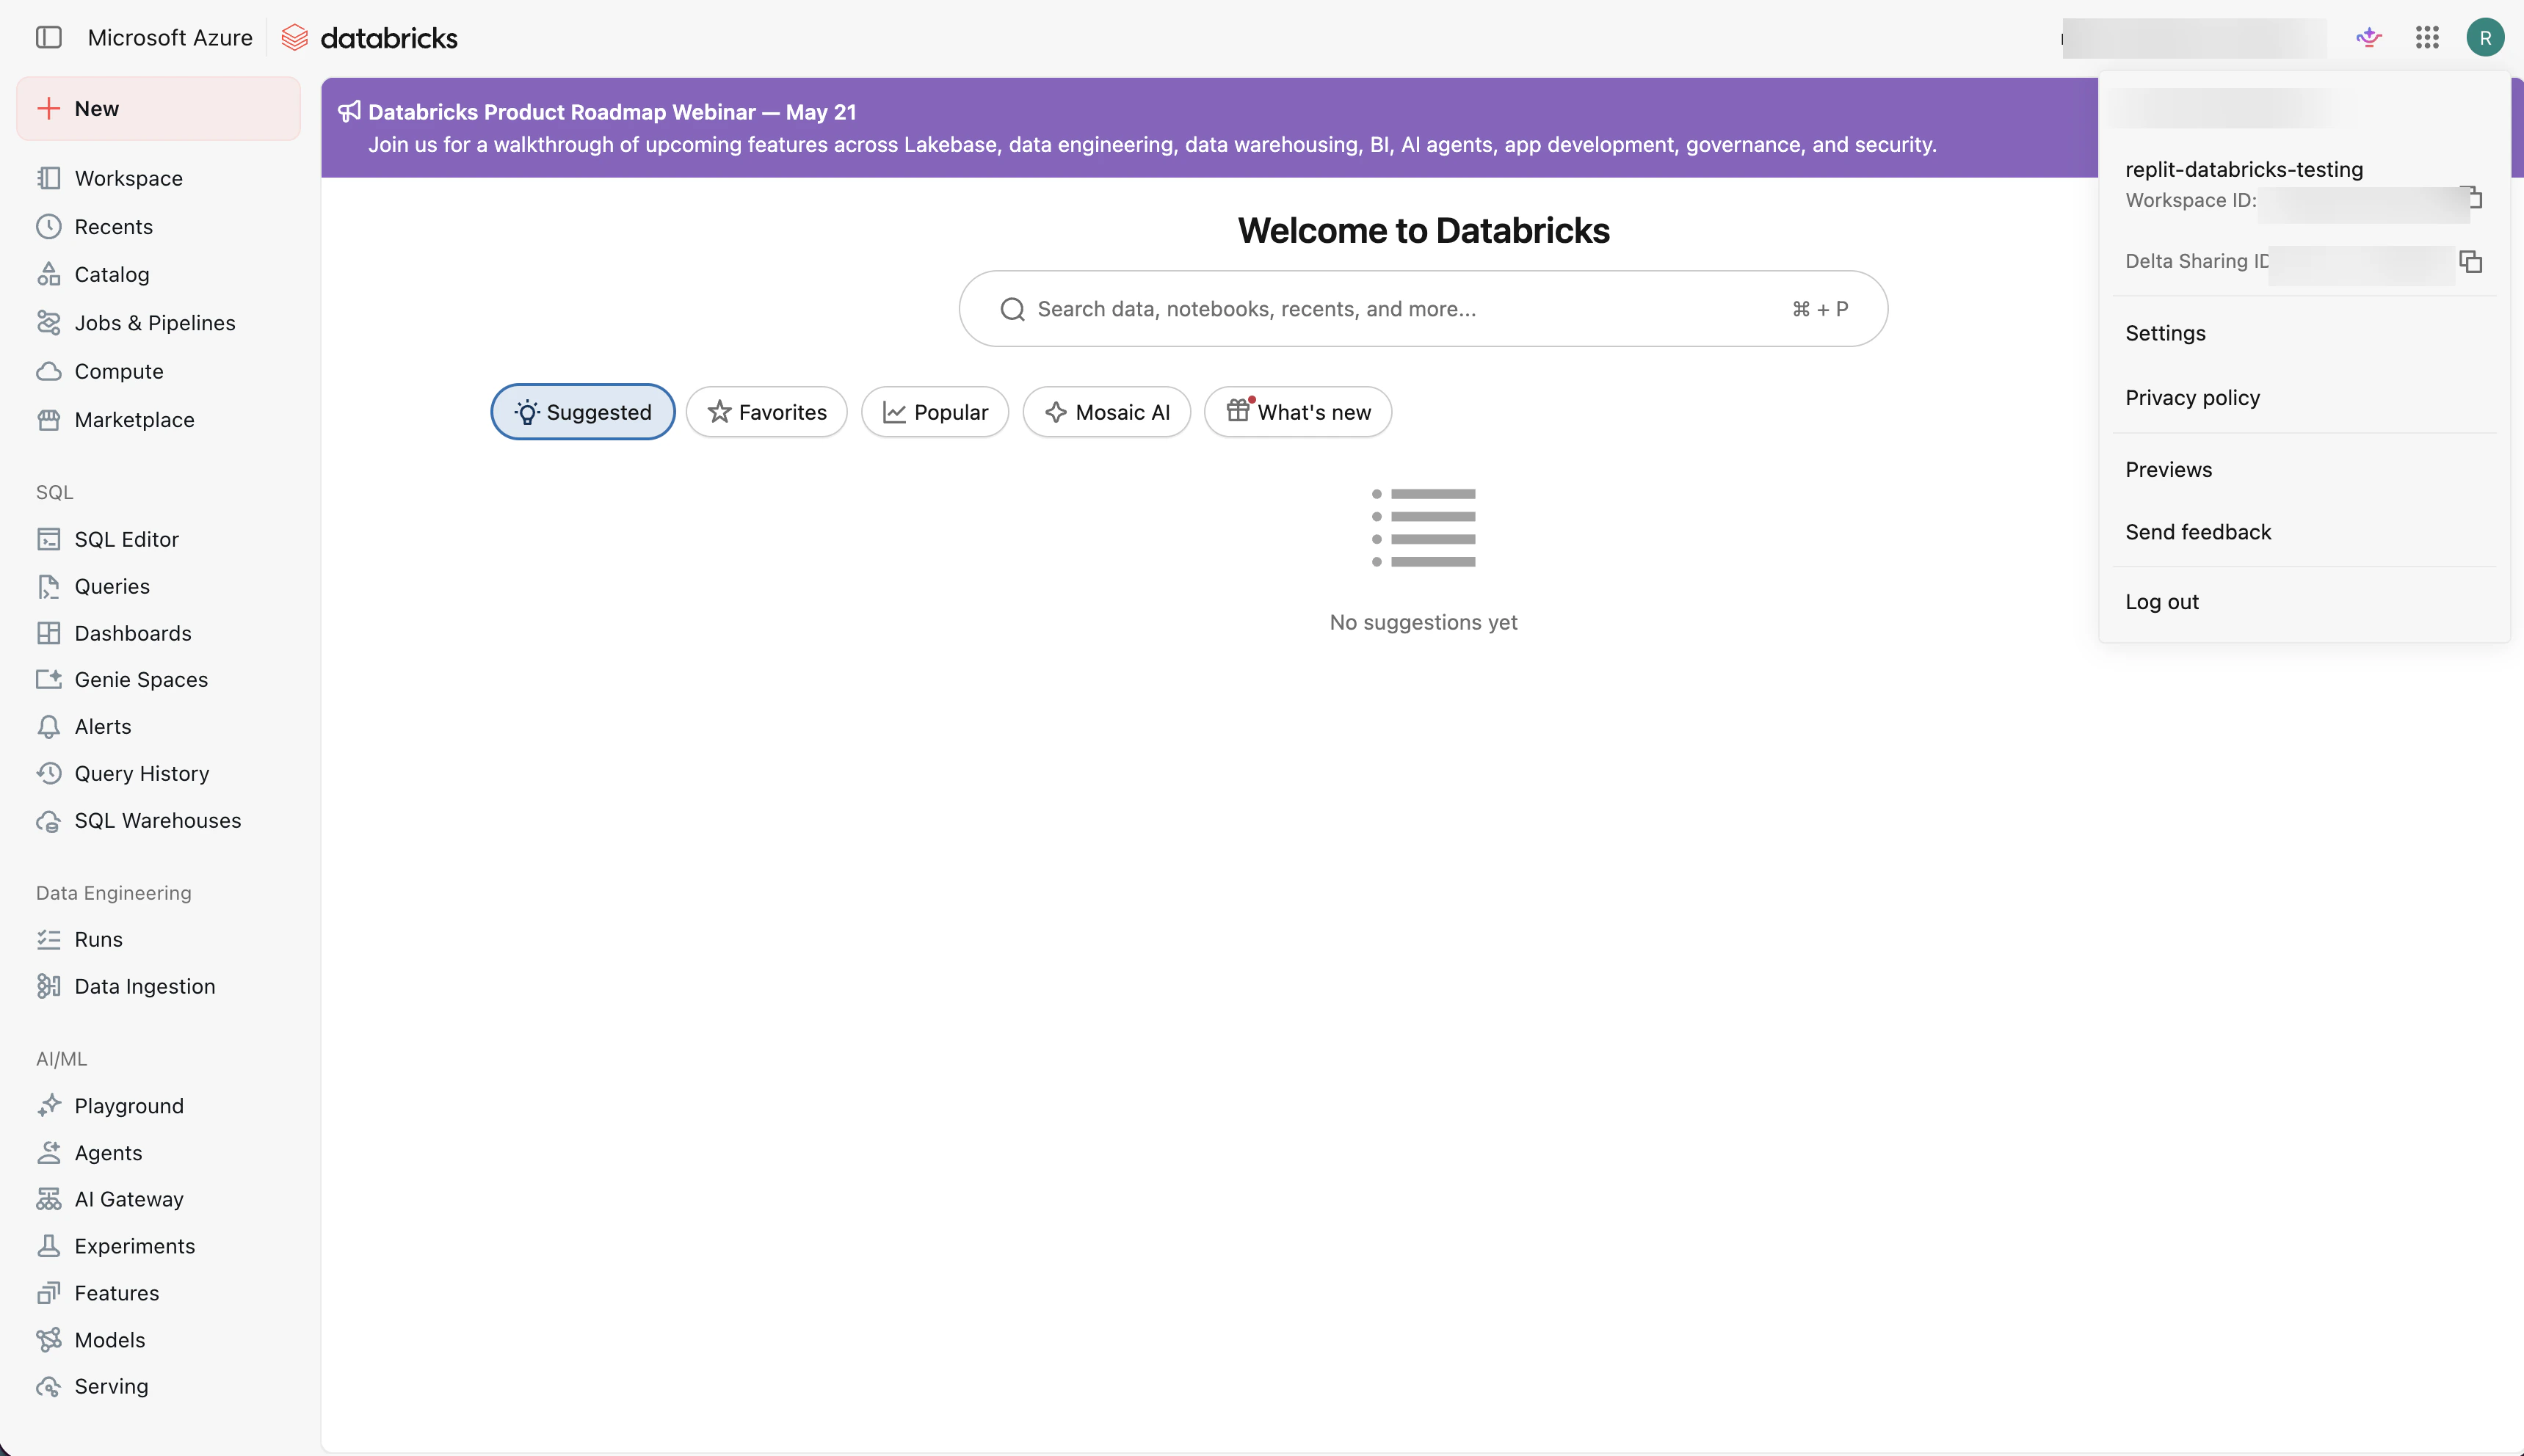Viewport: 2524px width, 1456px height.
Task: Click the user avatar R
Action: click(x=2485, y=38)
